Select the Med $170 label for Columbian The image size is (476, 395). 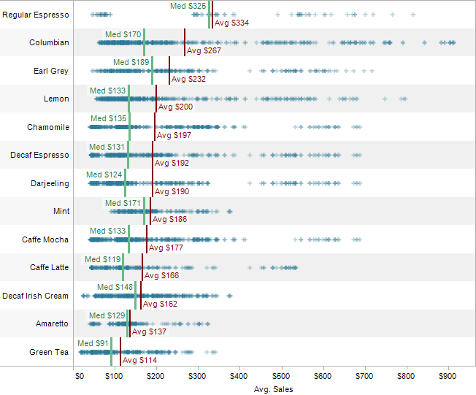(x=123, y=34)
